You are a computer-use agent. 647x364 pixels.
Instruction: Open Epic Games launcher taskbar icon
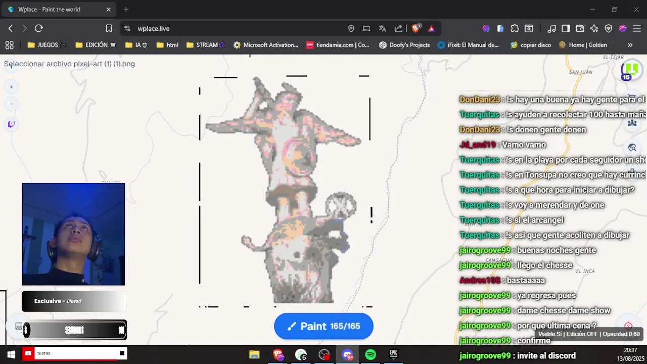393,354
